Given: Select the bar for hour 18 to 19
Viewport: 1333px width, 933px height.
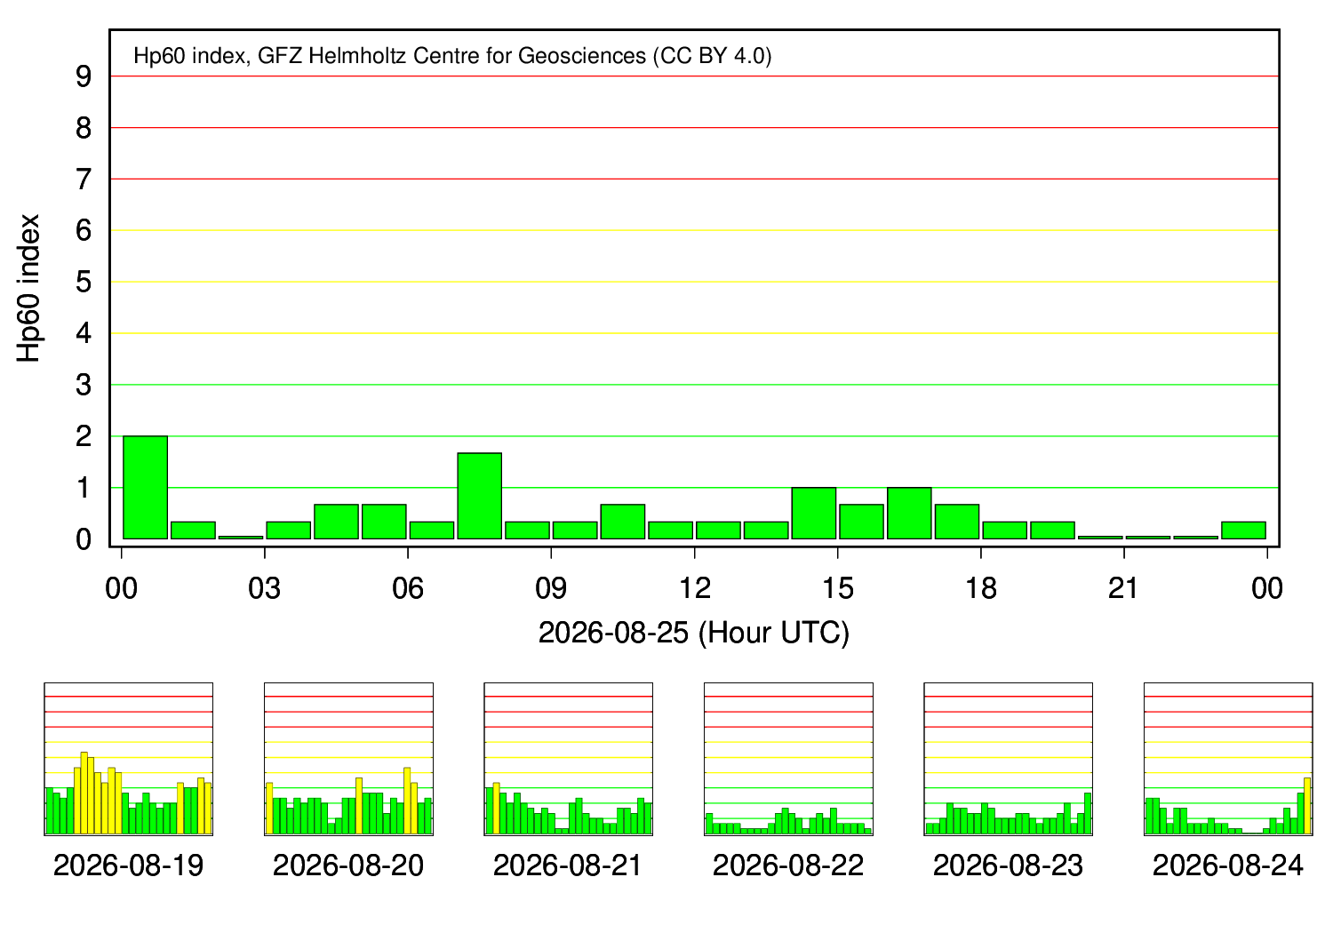Looking at the screenshot, I should coord(1005,530).
